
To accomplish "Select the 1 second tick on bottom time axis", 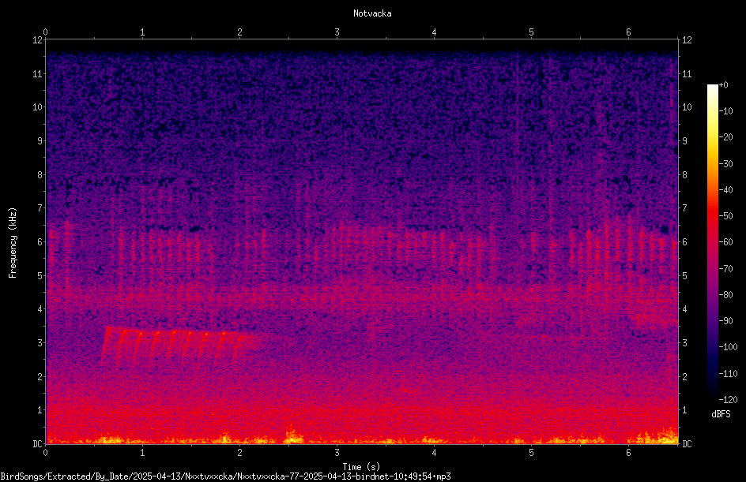I will point(142,453).
